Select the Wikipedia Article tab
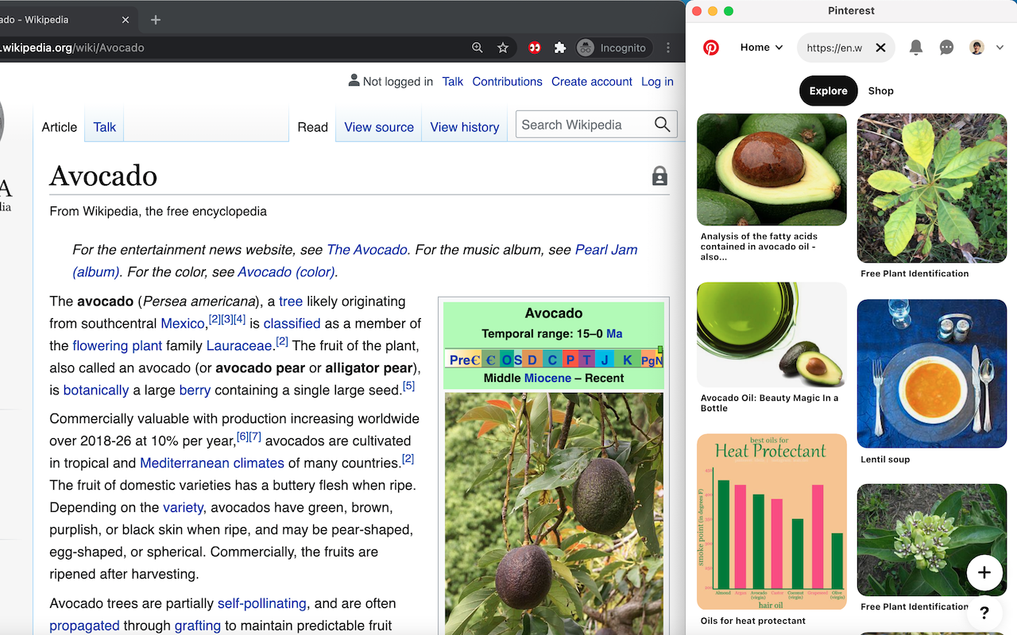The width and height of the screenshot is (1017, 635). tap(60, 127)
